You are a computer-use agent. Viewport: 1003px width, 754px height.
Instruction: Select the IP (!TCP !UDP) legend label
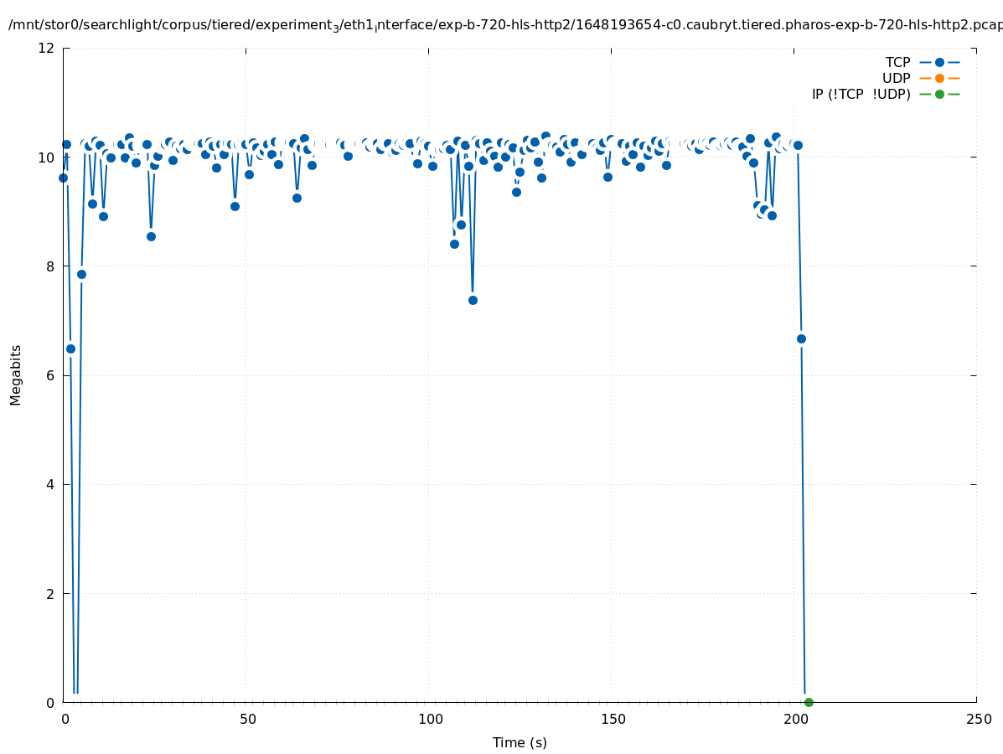point(861,94)
